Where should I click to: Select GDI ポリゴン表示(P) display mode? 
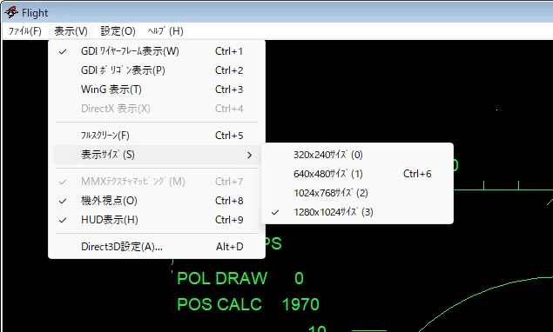point(157,70)
